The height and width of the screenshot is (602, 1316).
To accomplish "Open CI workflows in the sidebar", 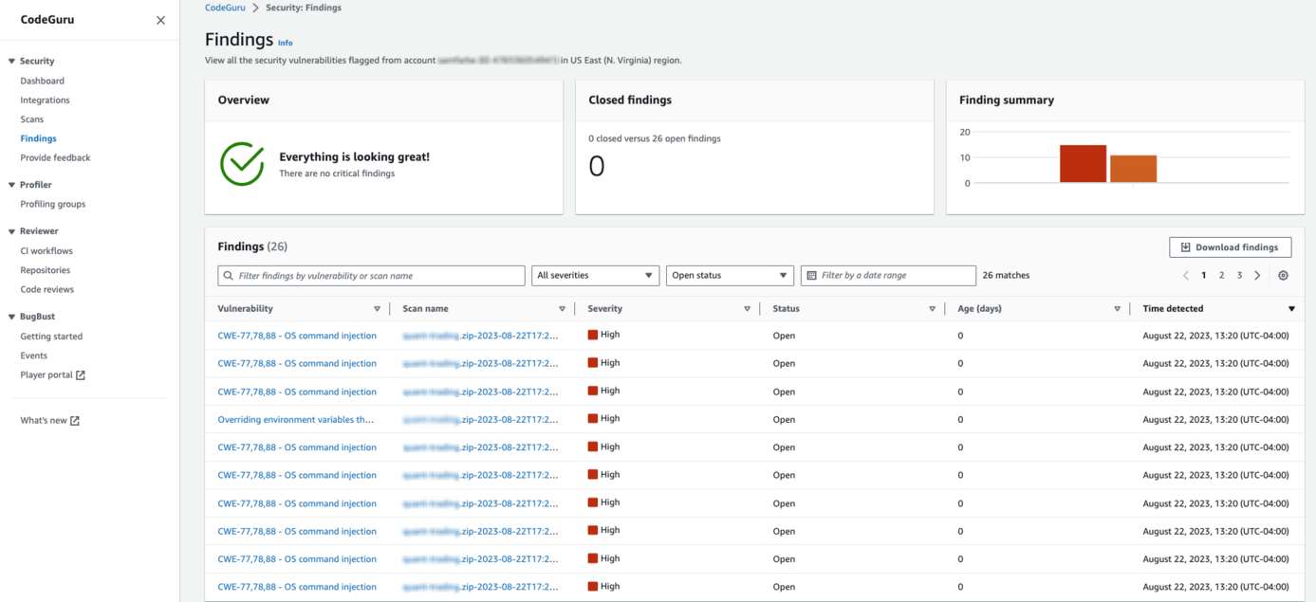I will click(46, 251).
